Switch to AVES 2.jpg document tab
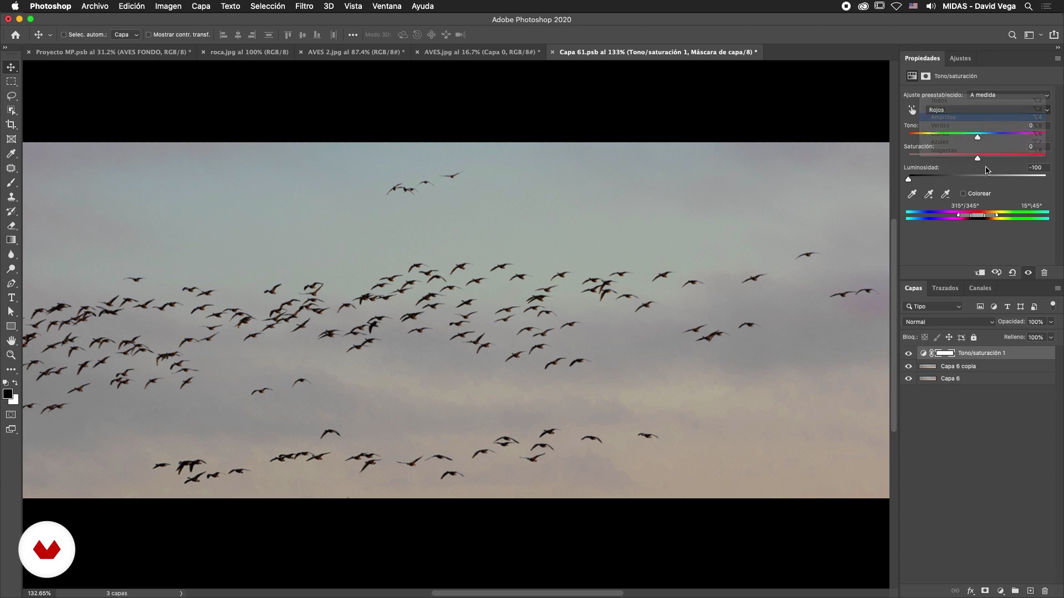The height and width of the screenshot is (598, 1064). [x=356, y=52]
